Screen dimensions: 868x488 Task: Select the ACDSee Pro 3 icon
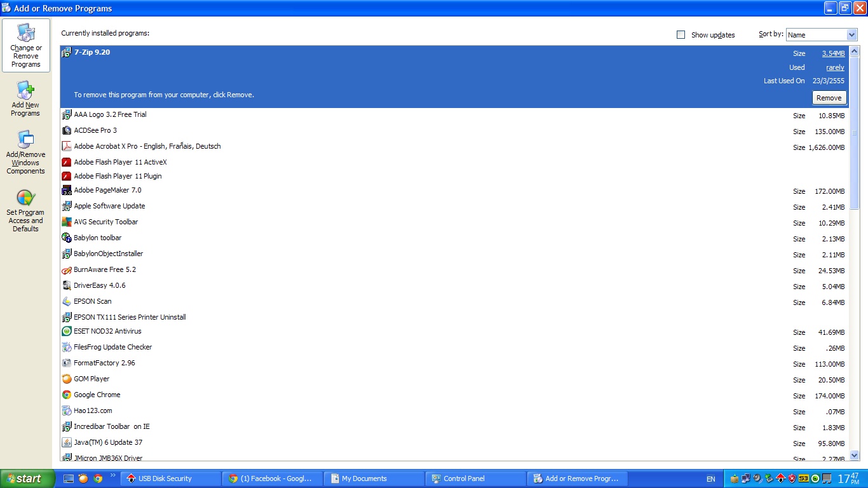(67, 131)
